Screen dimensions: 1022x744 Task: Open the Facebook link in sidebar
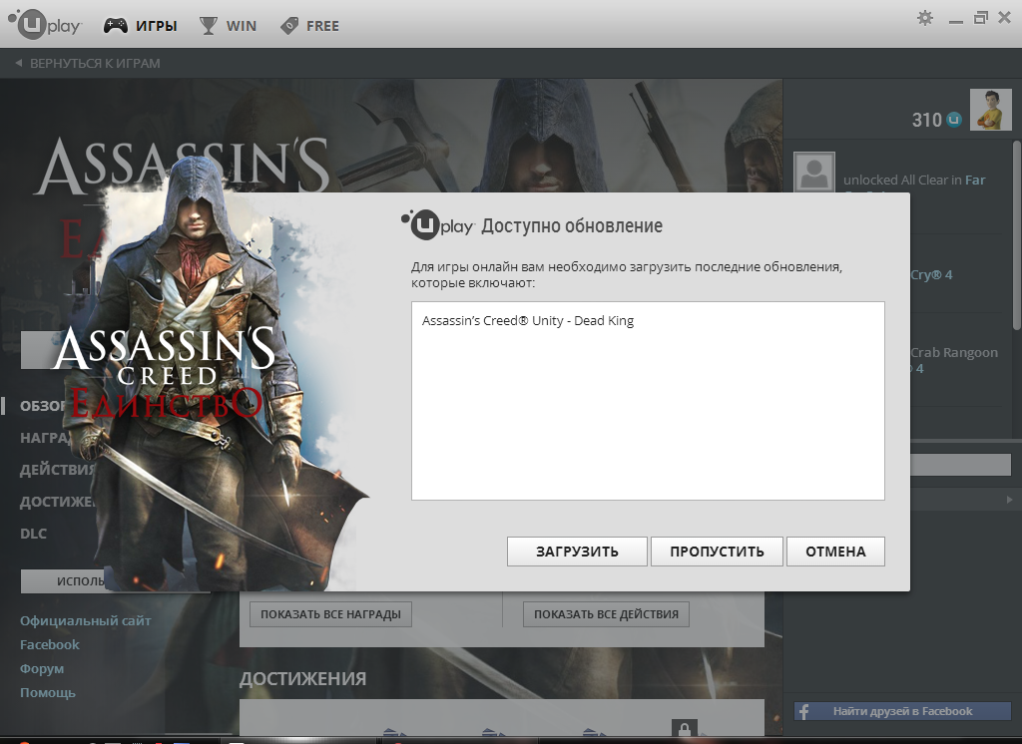pyautogui.click(x=50, y=645)
